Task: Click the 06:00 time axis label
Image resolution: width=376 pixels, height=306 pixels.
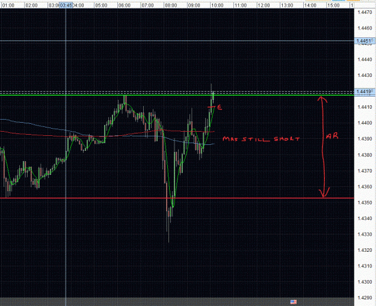Action: click(125, 5)
